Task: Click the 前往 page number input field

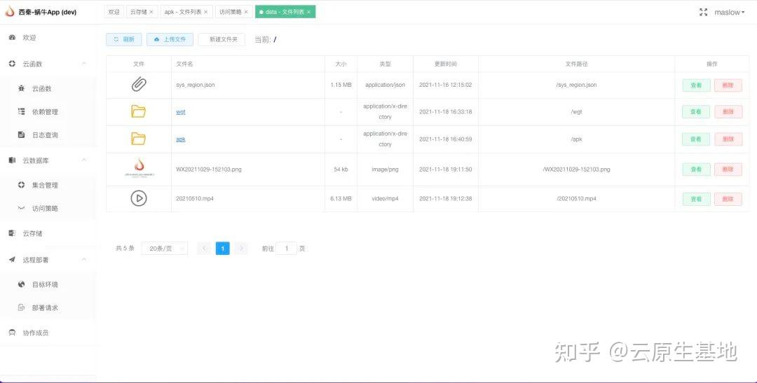Action: pyautogui.click(x=286, y=249)
